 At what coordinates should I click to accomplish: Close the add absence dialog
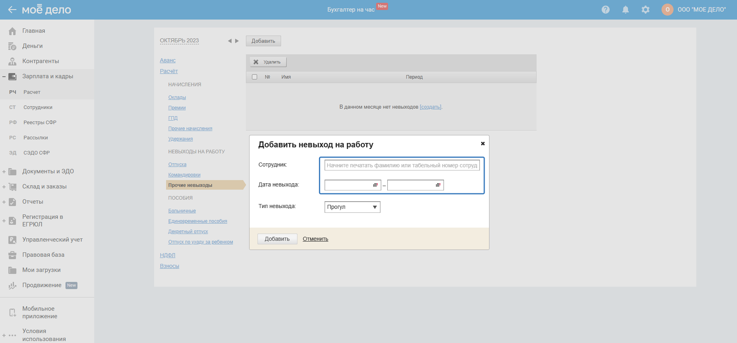point(483,143)
